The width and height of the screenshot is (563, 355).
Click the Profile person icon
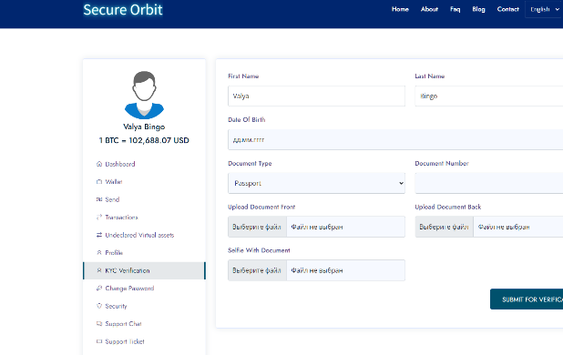[x=99, y=253]
